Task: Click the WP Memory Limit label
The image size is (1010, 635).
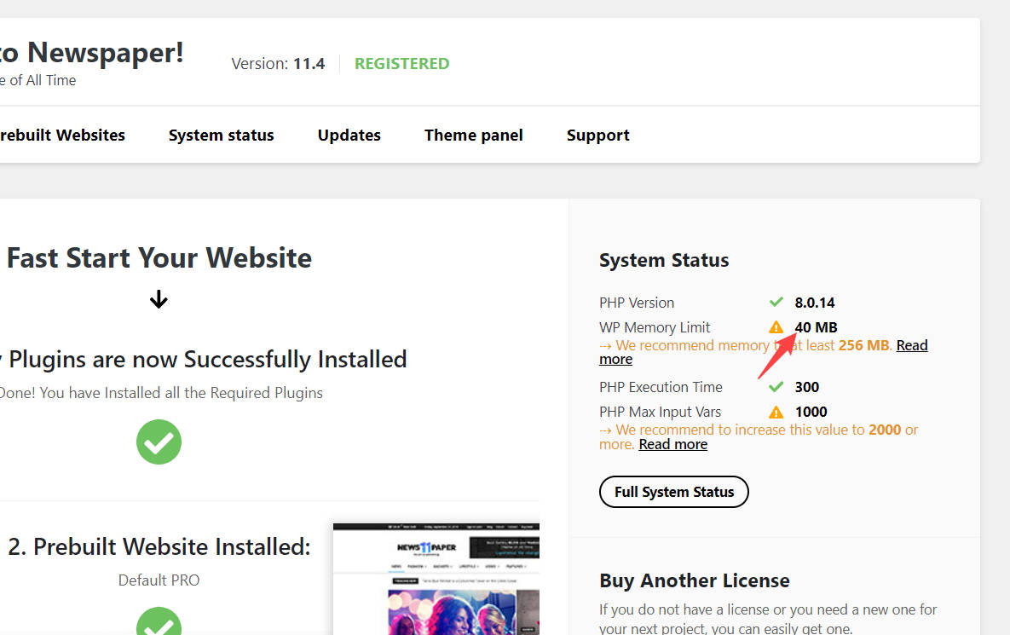Action: (x=655, y=327)
